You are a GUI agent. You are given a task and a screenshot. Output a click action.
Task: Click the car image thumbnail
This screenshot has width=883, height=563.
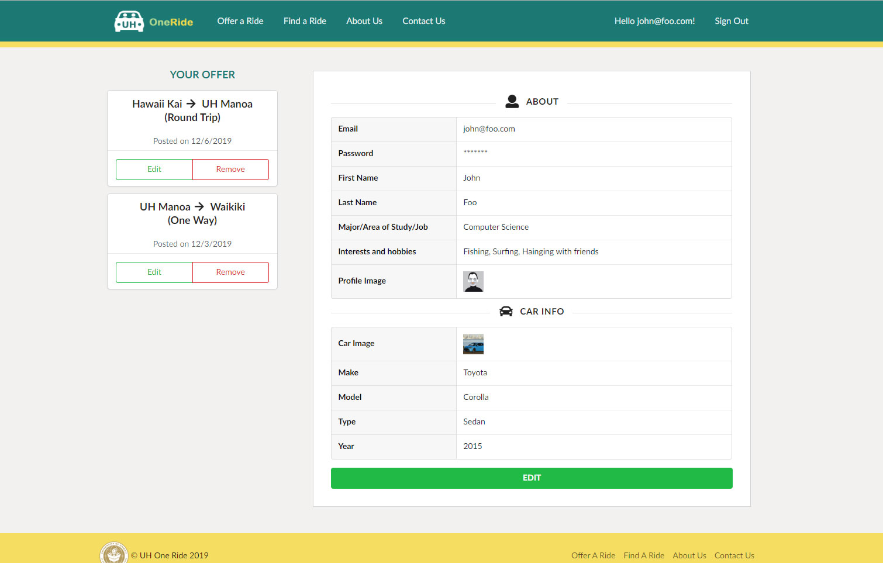(x=473, y=344)
